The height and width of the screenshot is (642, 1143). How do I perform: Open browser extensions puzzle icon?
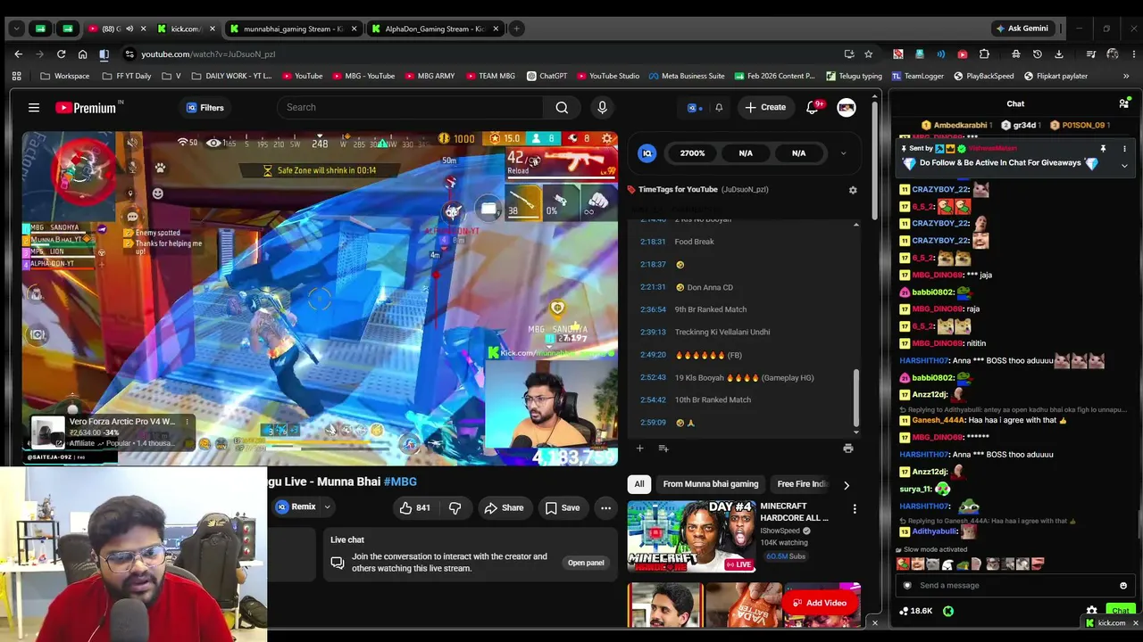(984, 54)
